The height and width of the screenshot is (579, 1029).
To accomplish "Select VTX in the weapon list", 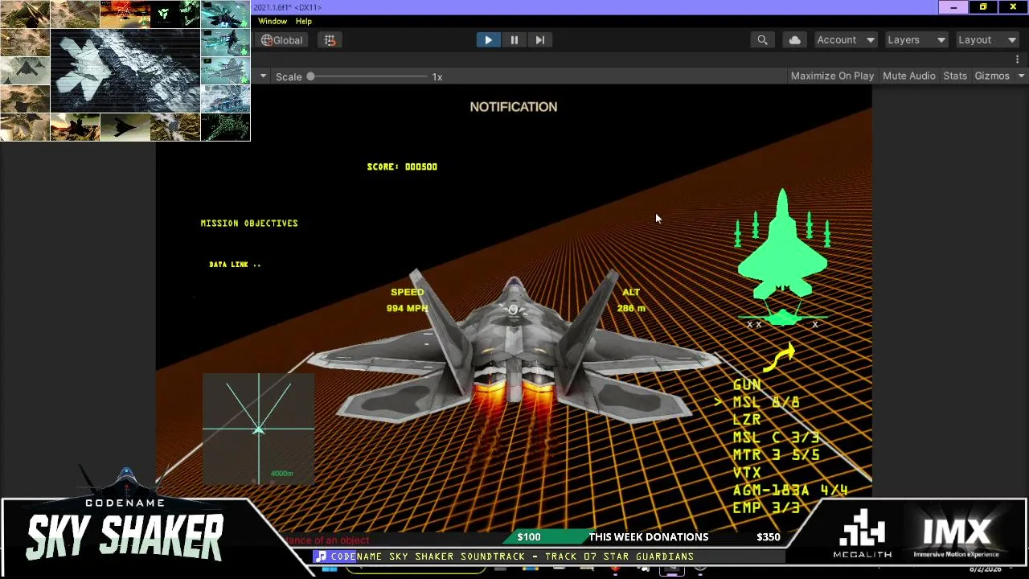I will click(747, 473).
